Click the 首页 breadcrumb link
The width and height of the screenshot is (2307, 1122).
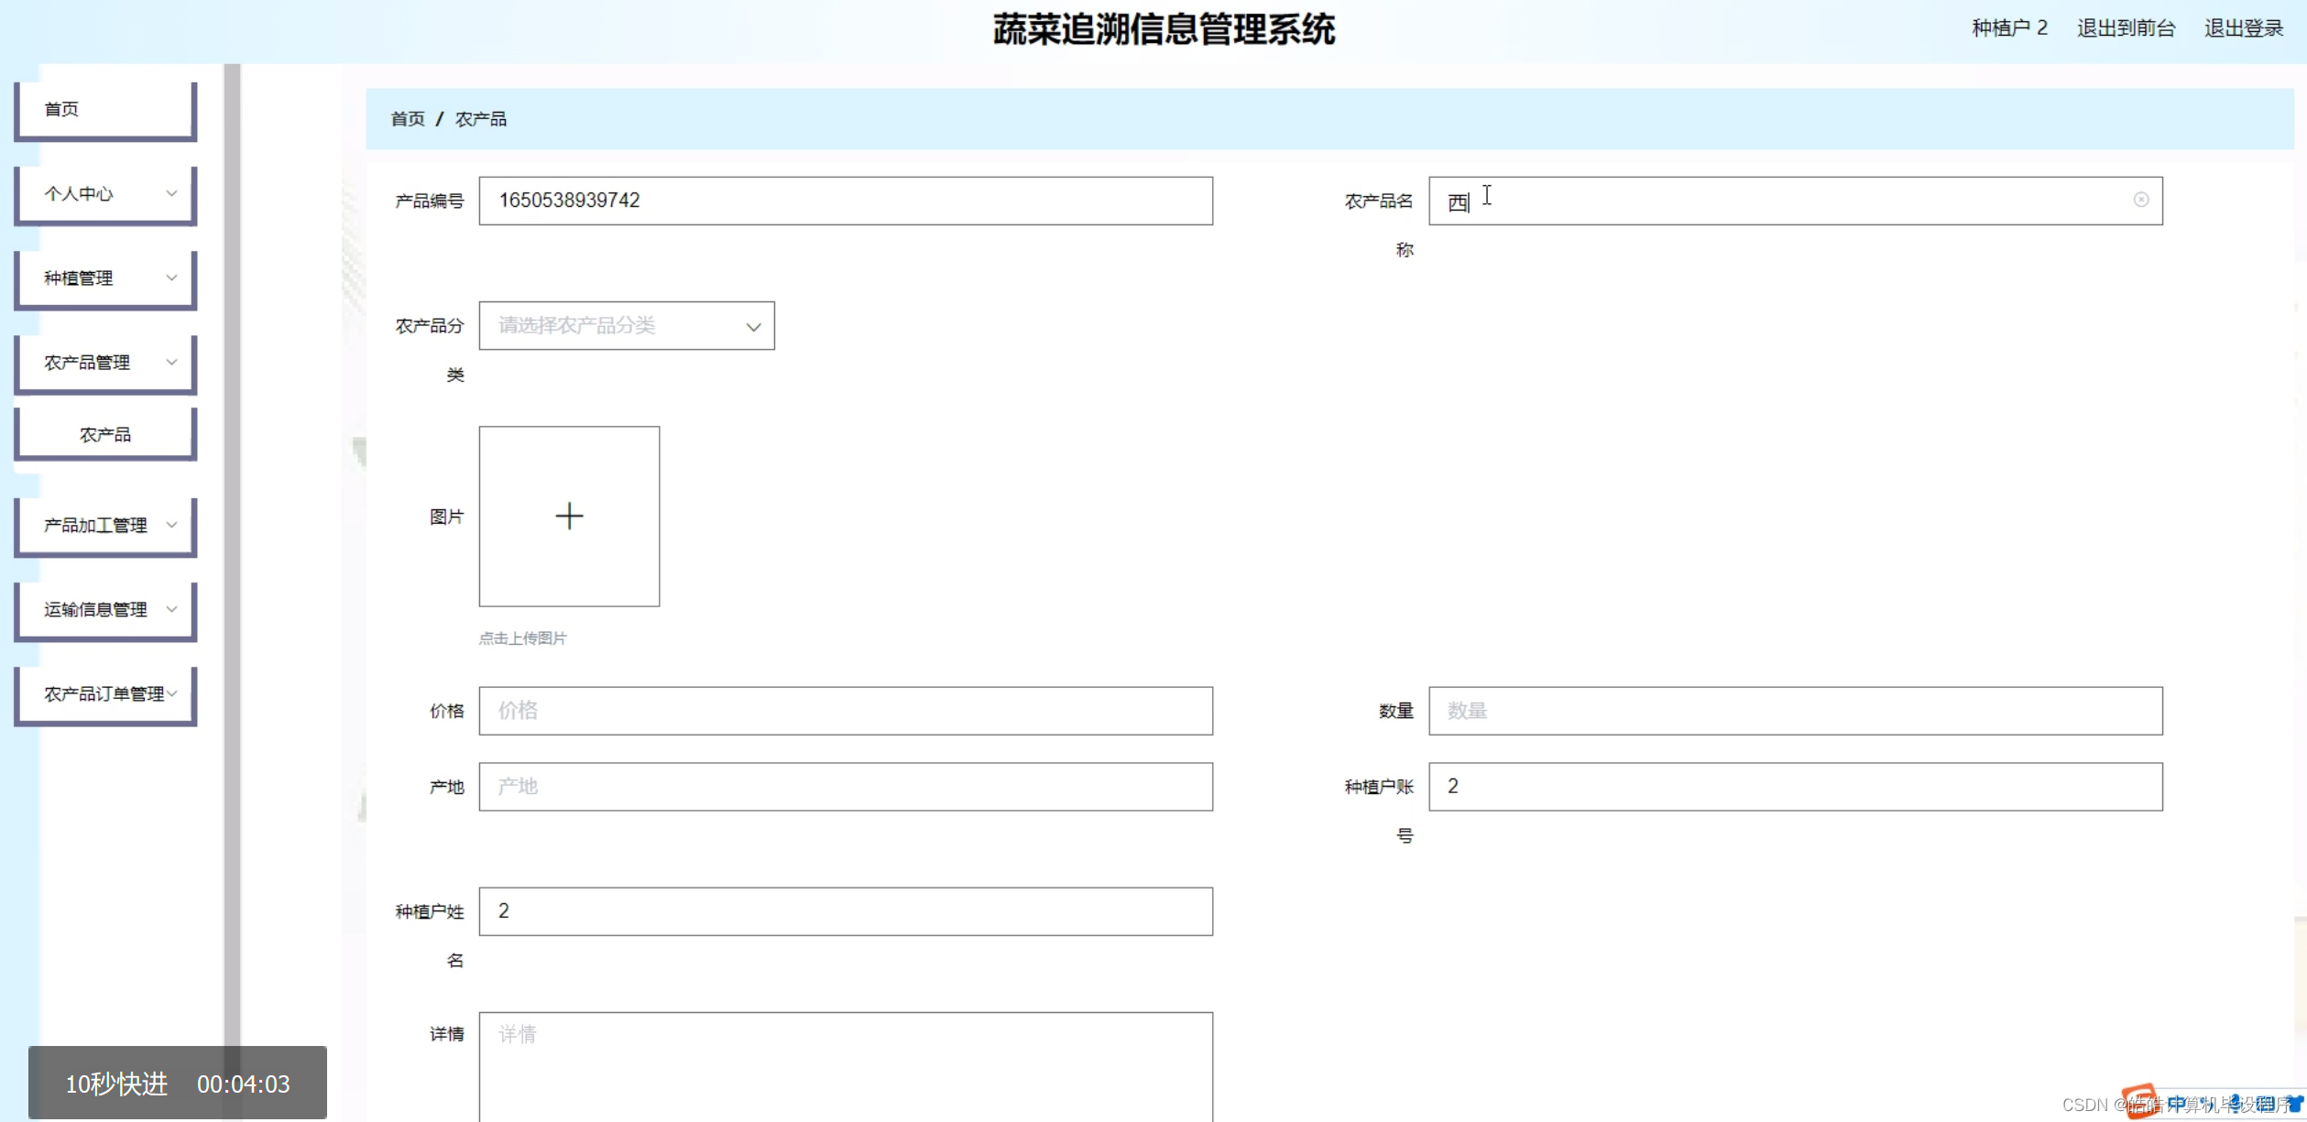coord(408,119)
